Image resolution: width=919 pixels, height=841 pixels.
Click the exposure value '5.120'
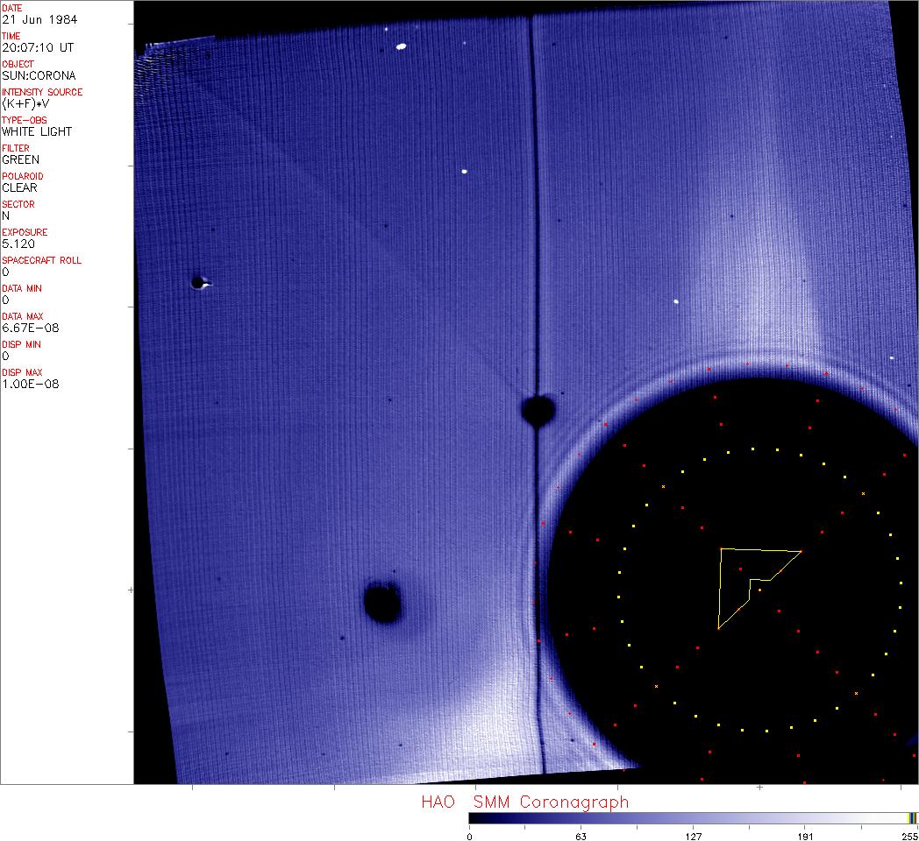18,244
